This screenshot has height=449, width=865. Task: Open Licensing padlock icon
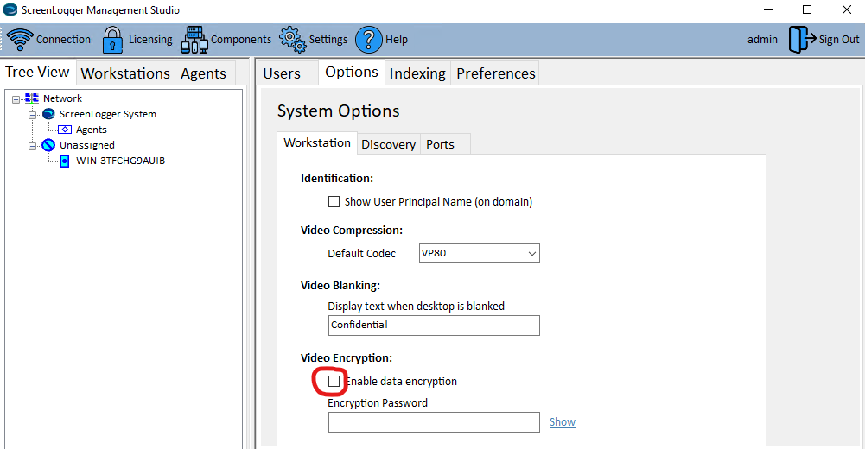click(x=112, y=40)
